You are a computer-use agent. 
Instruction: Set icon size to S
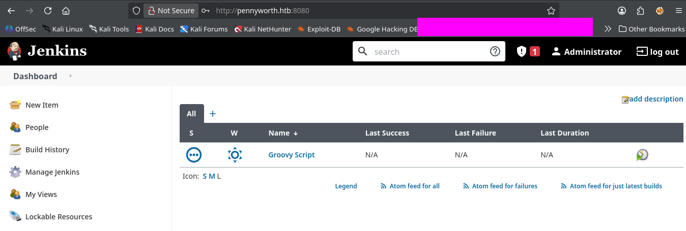205,176
